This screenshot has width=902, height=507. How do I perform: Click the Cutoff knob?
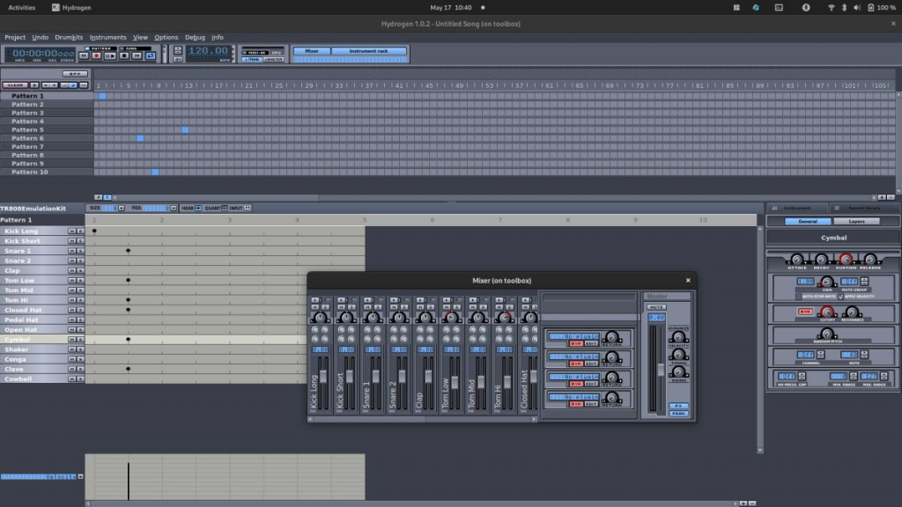coord(827,312)
